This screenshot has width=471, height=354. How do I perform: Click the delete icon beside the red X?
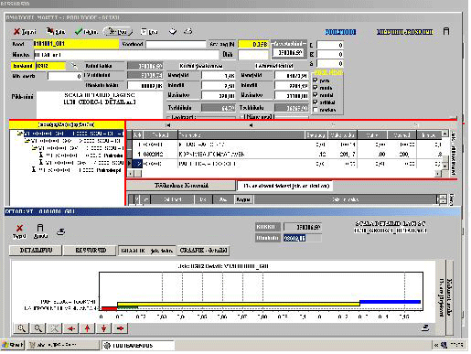click(50, 31)
